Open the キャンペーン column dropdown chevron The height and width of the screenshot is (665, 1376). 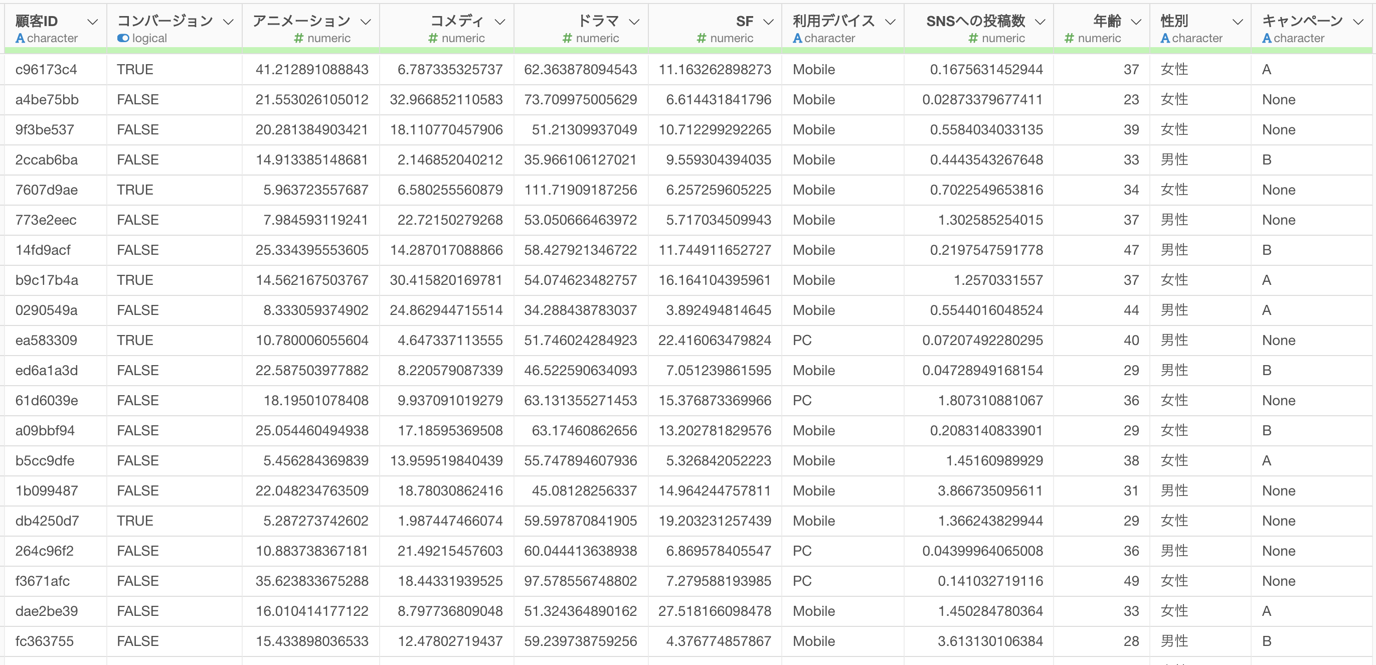coord(1358,22)
